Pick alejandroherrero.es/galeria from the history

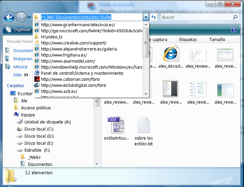[88, 49]
